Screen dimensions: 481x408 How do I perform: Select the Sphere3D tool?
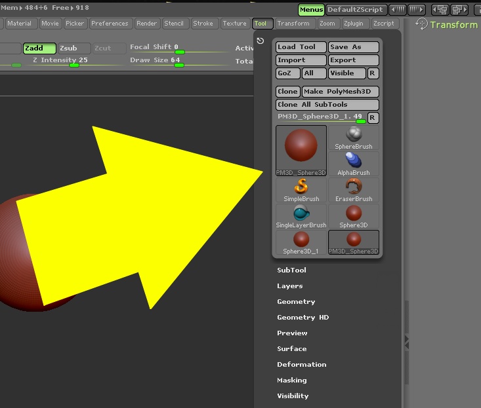[x=354, y=217]
